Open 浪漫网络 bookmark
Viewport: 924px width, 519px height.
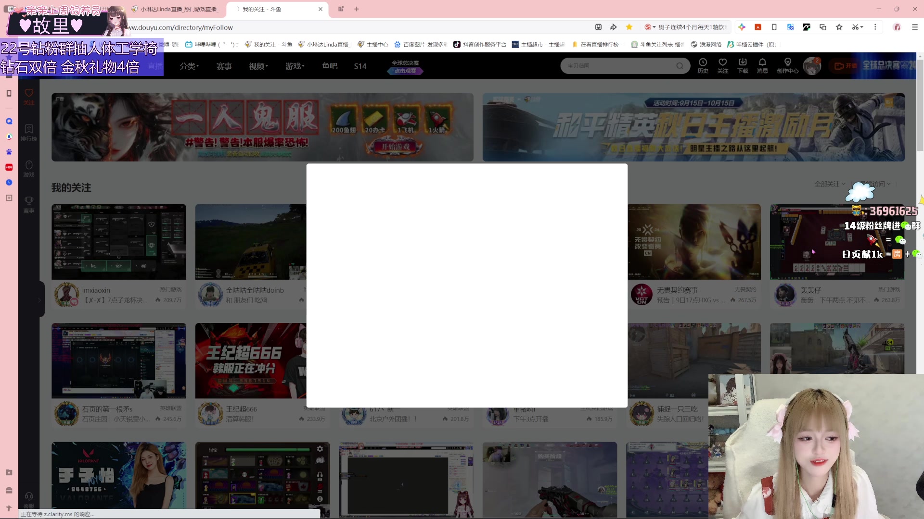click(706, 44)
